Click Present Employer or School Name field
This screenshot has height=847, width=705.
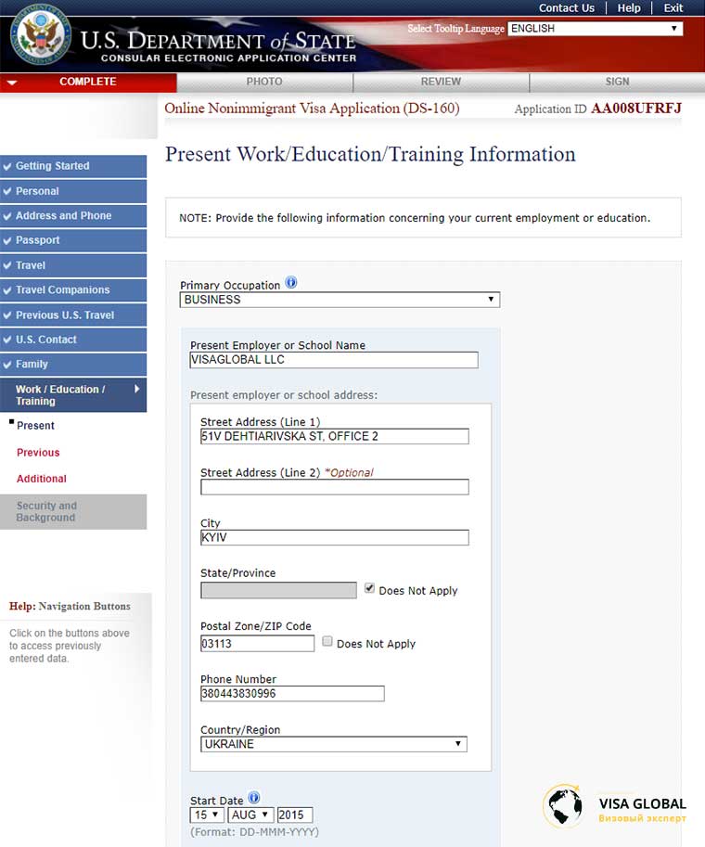[x=334, y=360]
